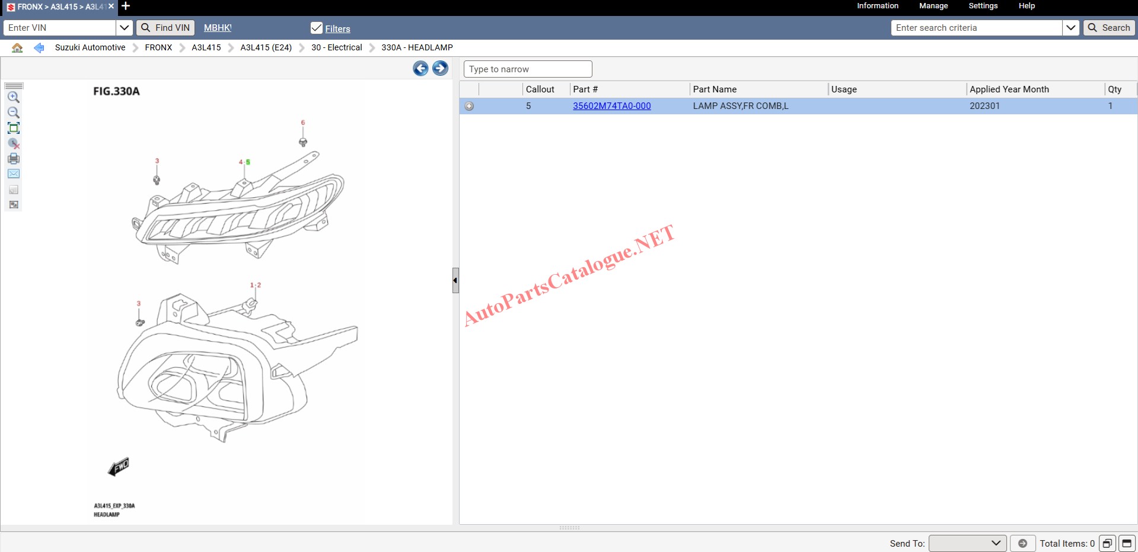This screenshot has width=1138, height=552.
Task: Collapse the illustration panel splitter handle
Action: pos(455,280)
